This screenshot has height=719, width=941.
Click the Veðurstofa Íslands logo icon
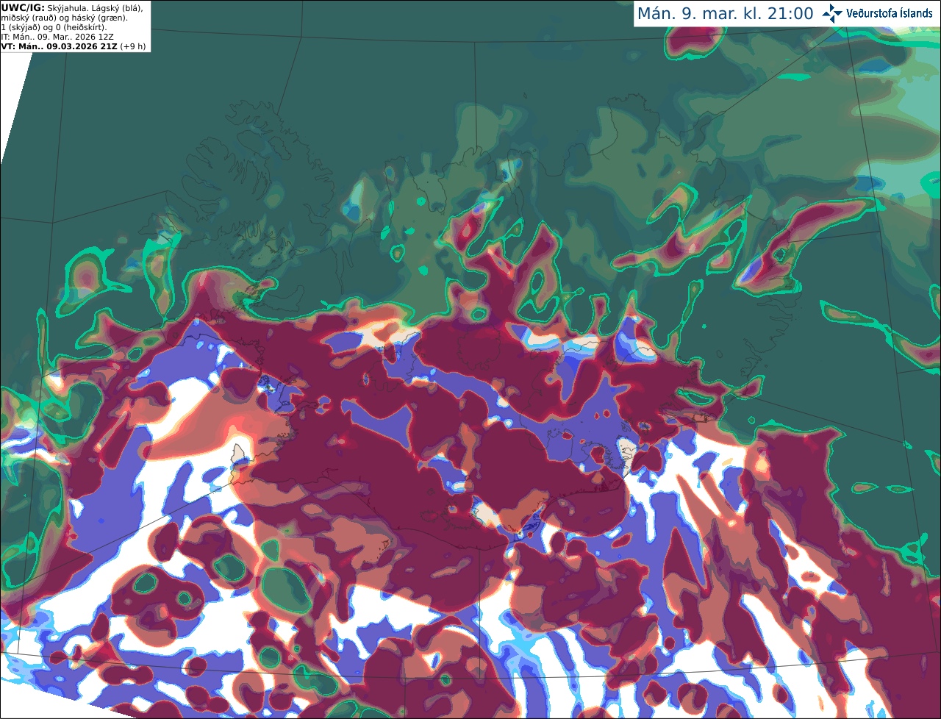(x=832, y=13)
